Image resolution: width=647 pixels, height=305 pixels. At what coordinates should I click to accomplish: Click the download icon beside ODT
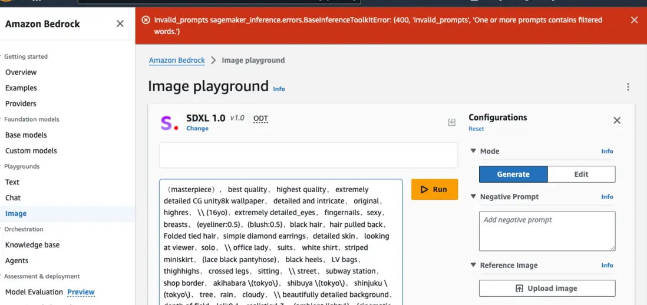(452, 122)
